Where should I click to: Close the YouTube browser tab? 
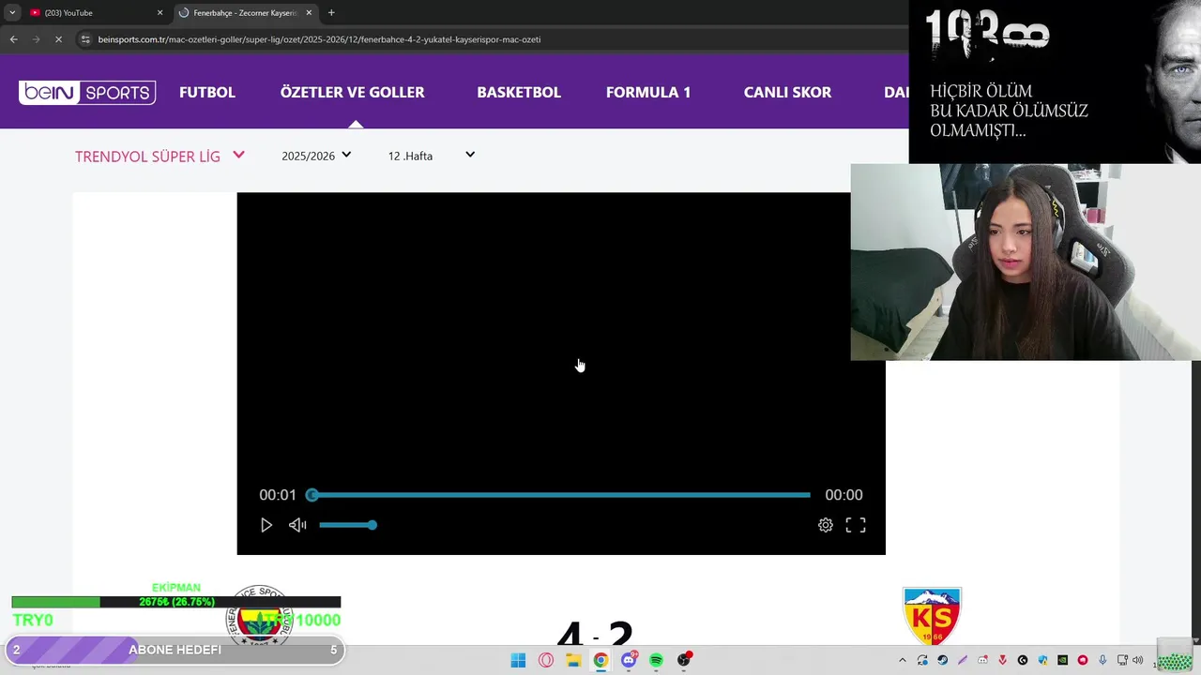tap(160, 13)
